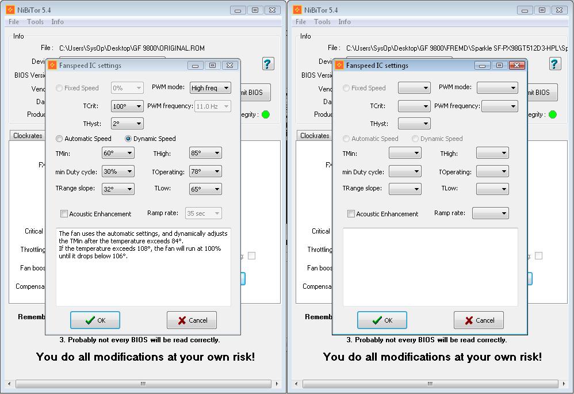Click the Fanspeed IC settings icon in right dialog

click(339, 65)
